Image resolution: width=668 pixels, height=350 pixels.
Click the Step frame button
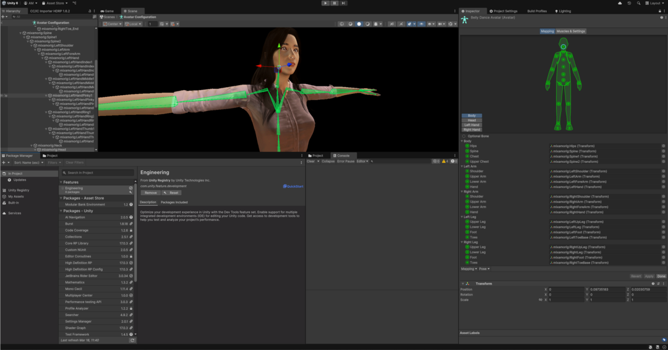[x=343, y=3]
